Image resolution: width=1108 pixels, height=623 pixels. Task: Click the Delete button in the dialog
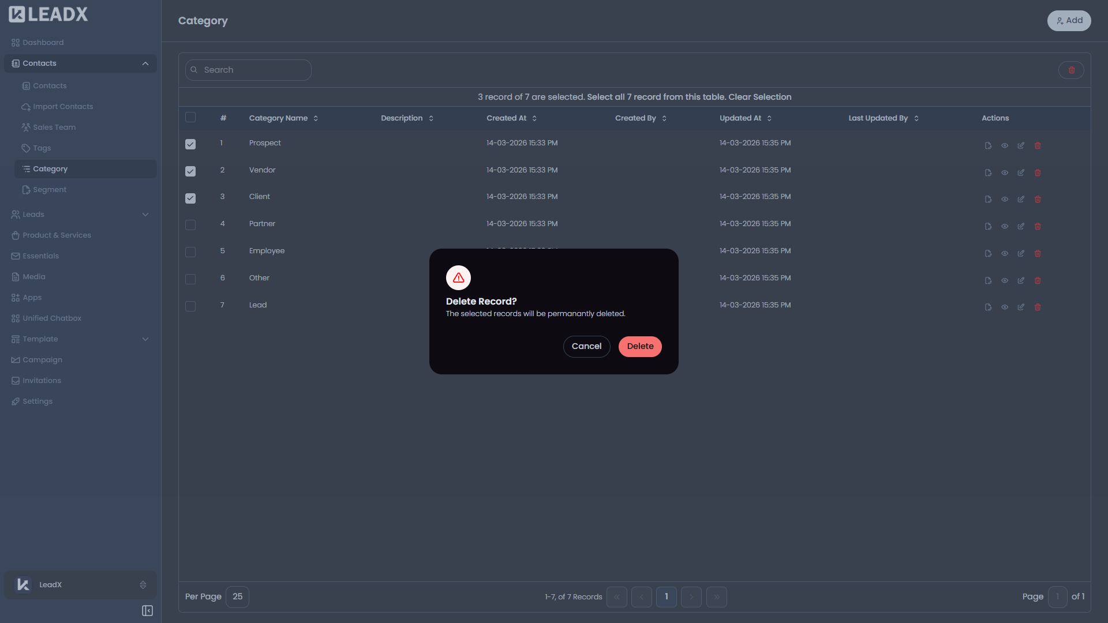[640, 346]
